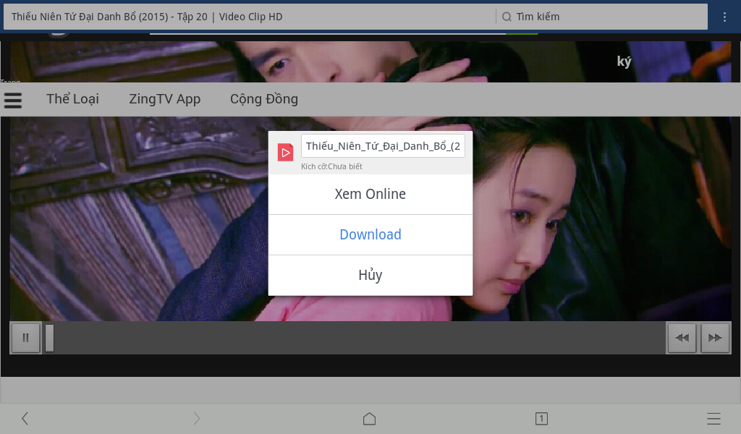
Task: Open the tab switcher showing 1 tab
Action: pos(541,418)
